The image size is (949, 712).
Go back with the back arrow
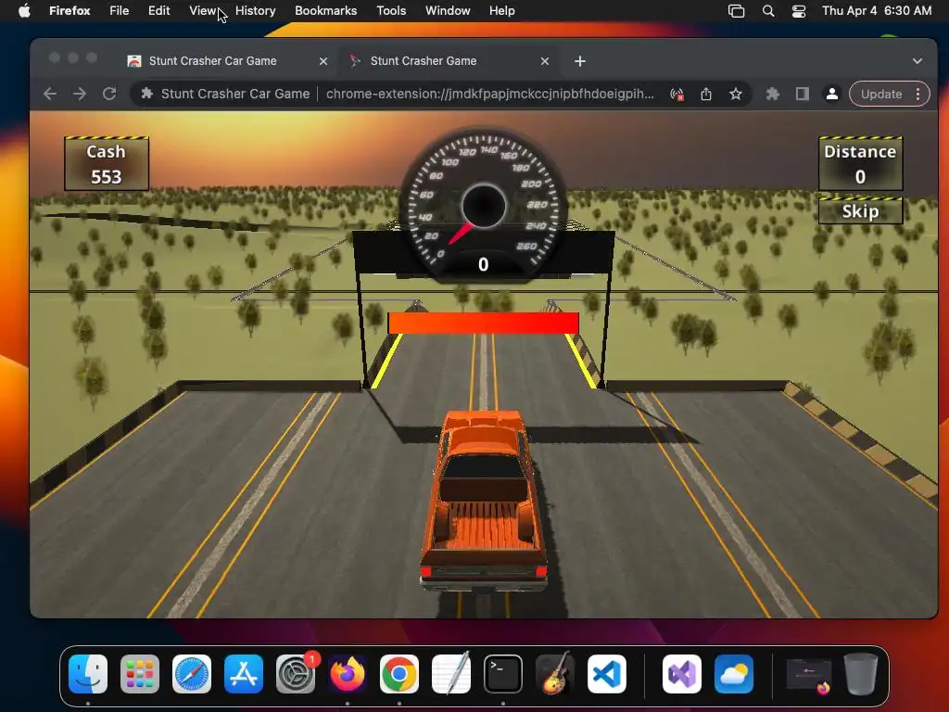[50, 94]
